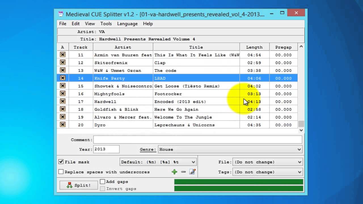Screen dimensions: 363x204
Task: Open the File (Do not change) dropdown
Action: click(x=267, y=162)
